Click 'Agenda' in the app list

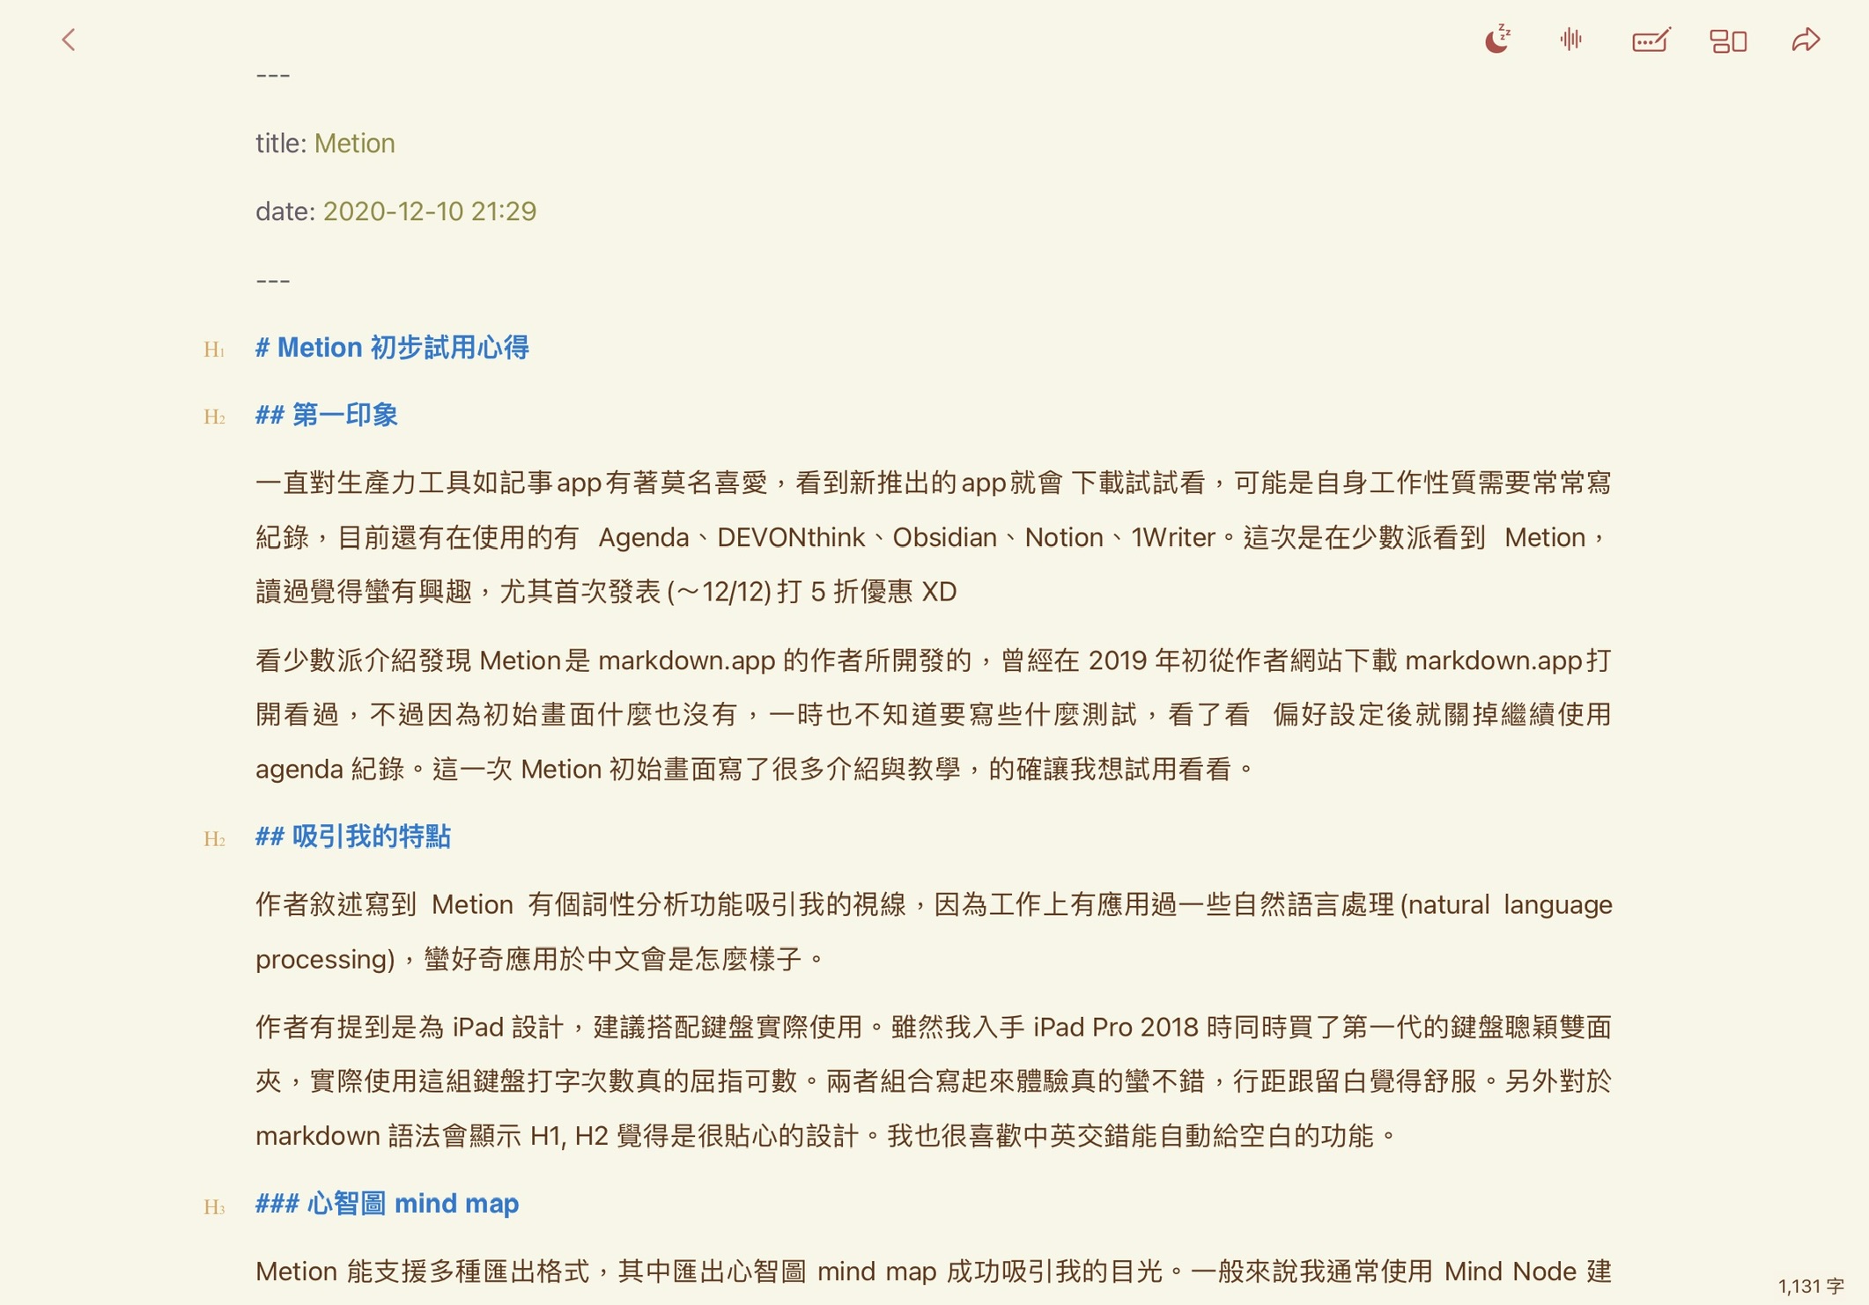coord(643,537)
